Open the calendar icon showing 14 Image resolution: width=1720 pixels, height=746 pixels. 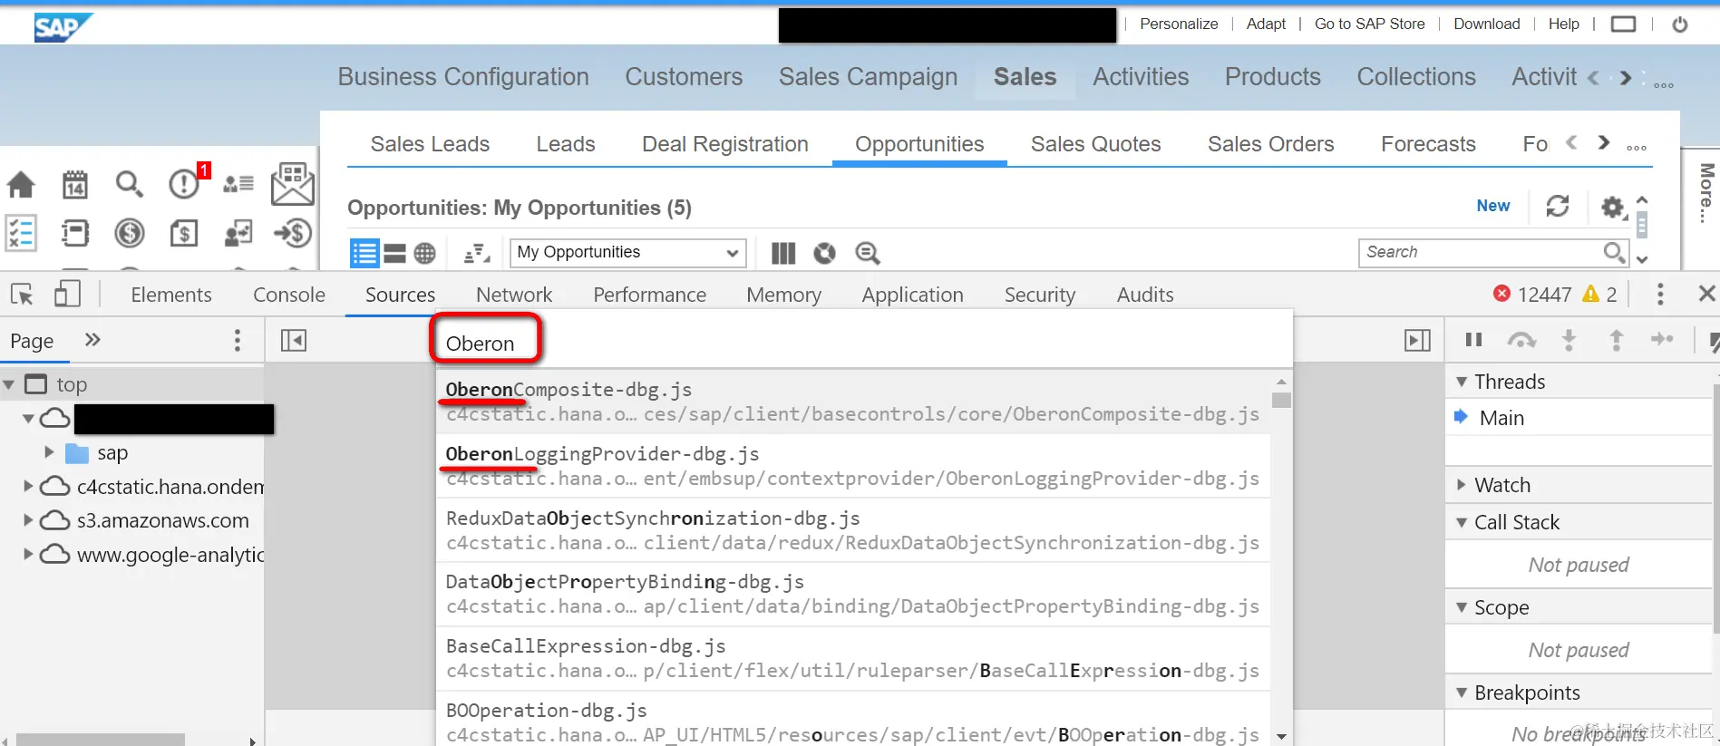coord(75,185)
